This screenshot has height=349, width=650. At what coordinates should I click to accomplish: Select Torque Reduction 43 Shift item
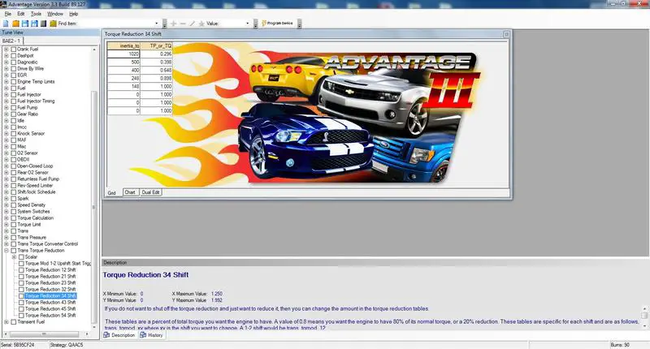(50, 302)
